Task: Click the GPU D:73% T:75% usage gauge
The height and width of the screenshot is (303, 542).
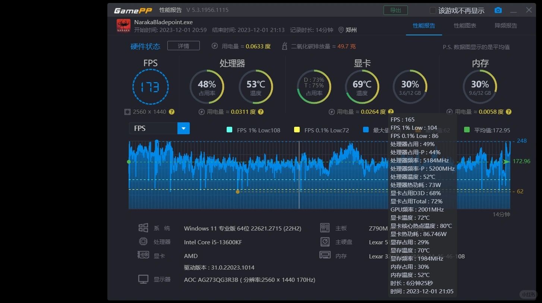Action: [x=314, y=87]
